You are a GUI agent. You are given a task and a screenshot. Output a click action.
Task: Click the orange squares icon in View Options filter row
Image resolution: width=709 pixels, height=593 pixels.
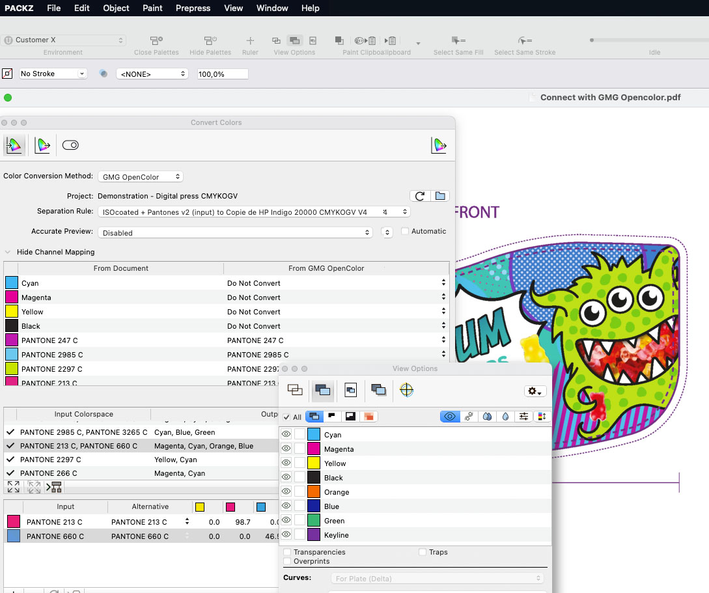click(x=368, y=417)
